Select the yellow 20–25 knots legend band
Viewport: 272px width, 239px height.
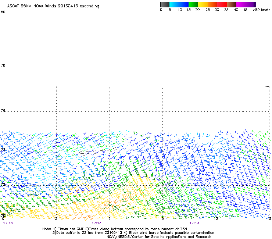click(x=203, y=4)
